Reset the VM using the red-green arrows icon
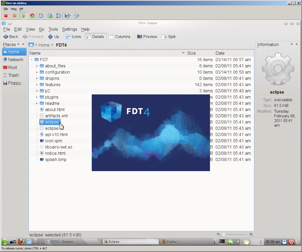This screenshot has height=252, width=302. click(32, 16)
